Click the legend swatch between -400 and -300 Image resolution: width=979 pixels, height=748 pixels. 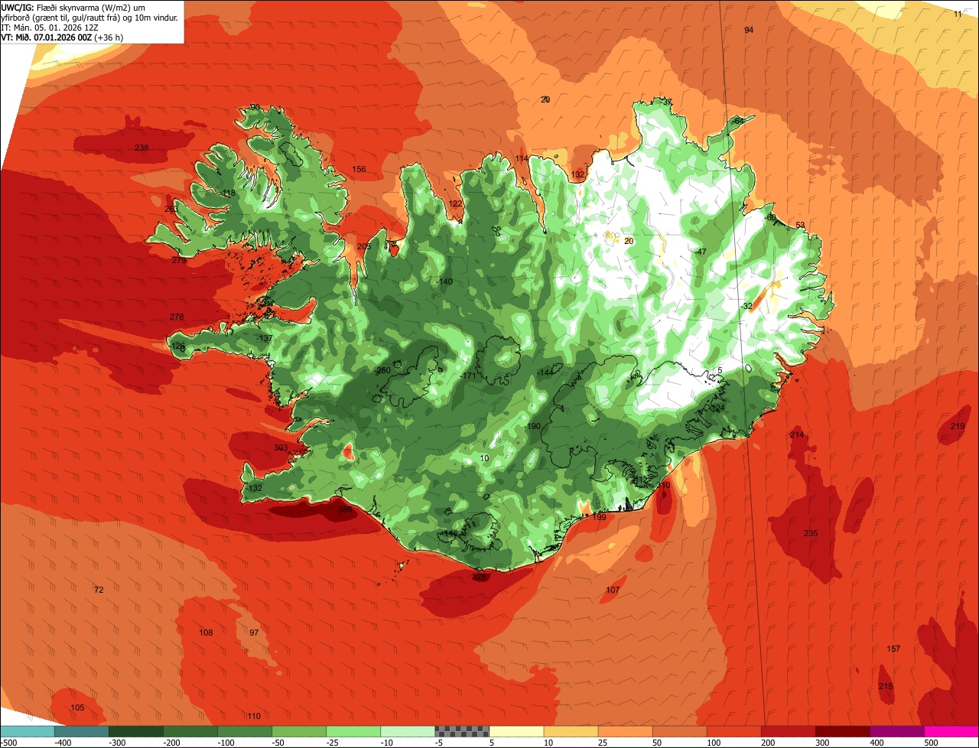click(82, 730)
